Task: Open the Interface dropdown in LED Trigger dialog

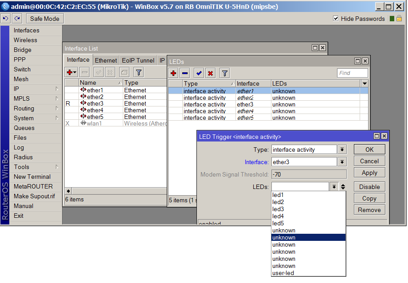Action: click(342, 162)
